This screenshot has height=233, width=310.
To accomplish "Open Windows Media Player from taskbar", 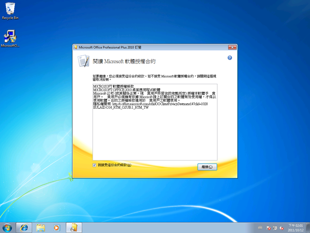I will tap(56, 228).
